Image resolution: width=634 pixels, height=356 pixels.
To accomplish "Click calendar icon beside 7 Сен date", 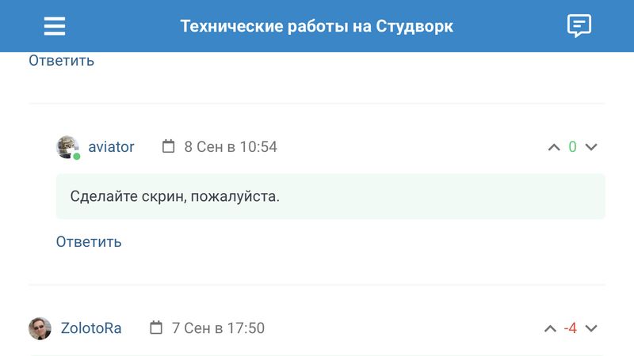I will pos(156,328).
